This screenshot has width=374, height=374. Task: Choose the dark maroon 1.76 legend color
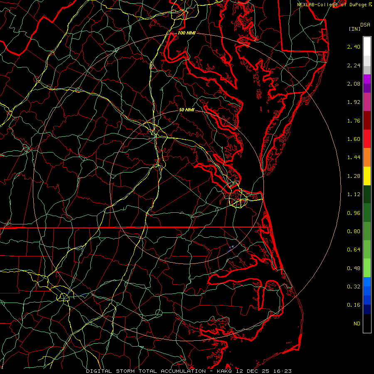[x=367, y=121]
